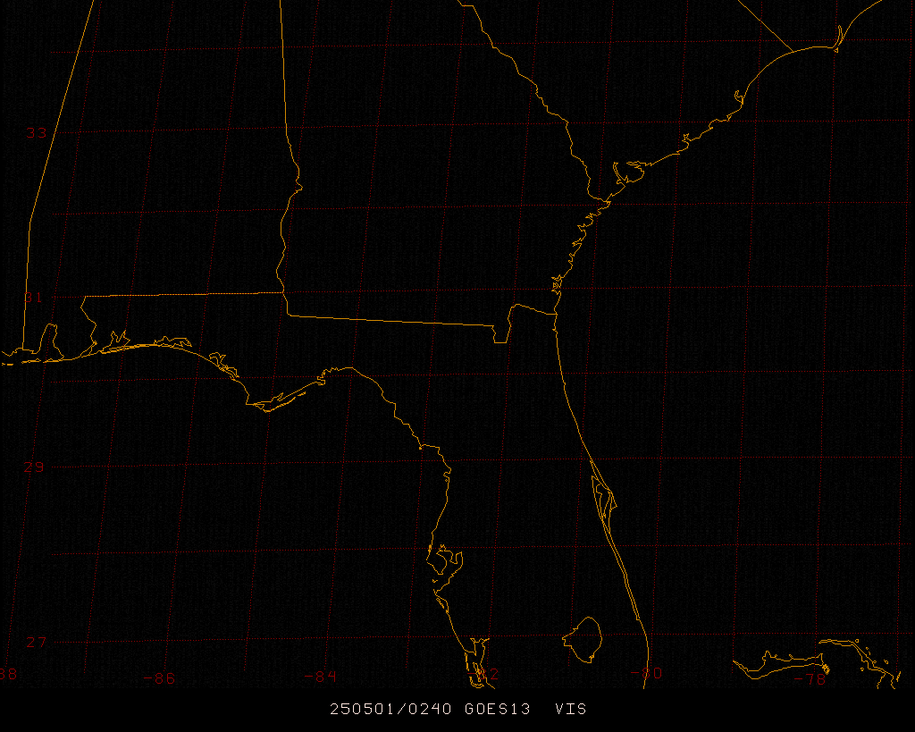The image size is (915, 732).
Task: Click the latitude label 29
Action: click(34, 467)
